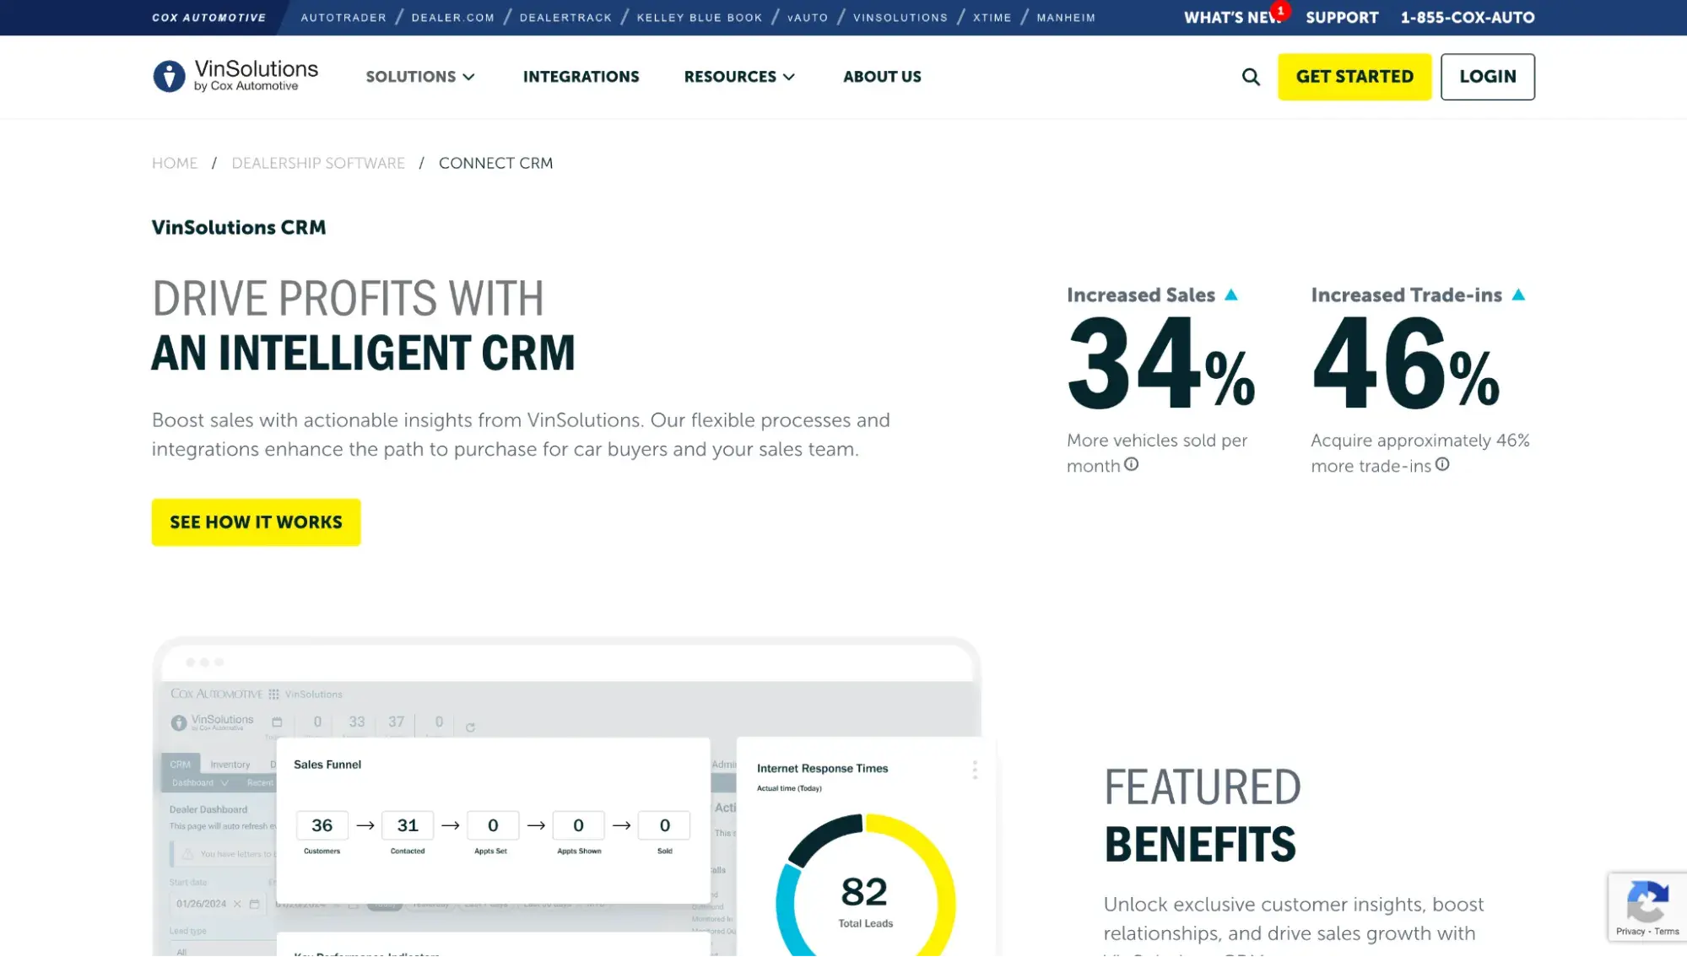Viewport: 1687px width, 957px height.
Task: Click the info icon beside 'more trade-ins'
Action: pyautogui.click(x=1442, y=464)
